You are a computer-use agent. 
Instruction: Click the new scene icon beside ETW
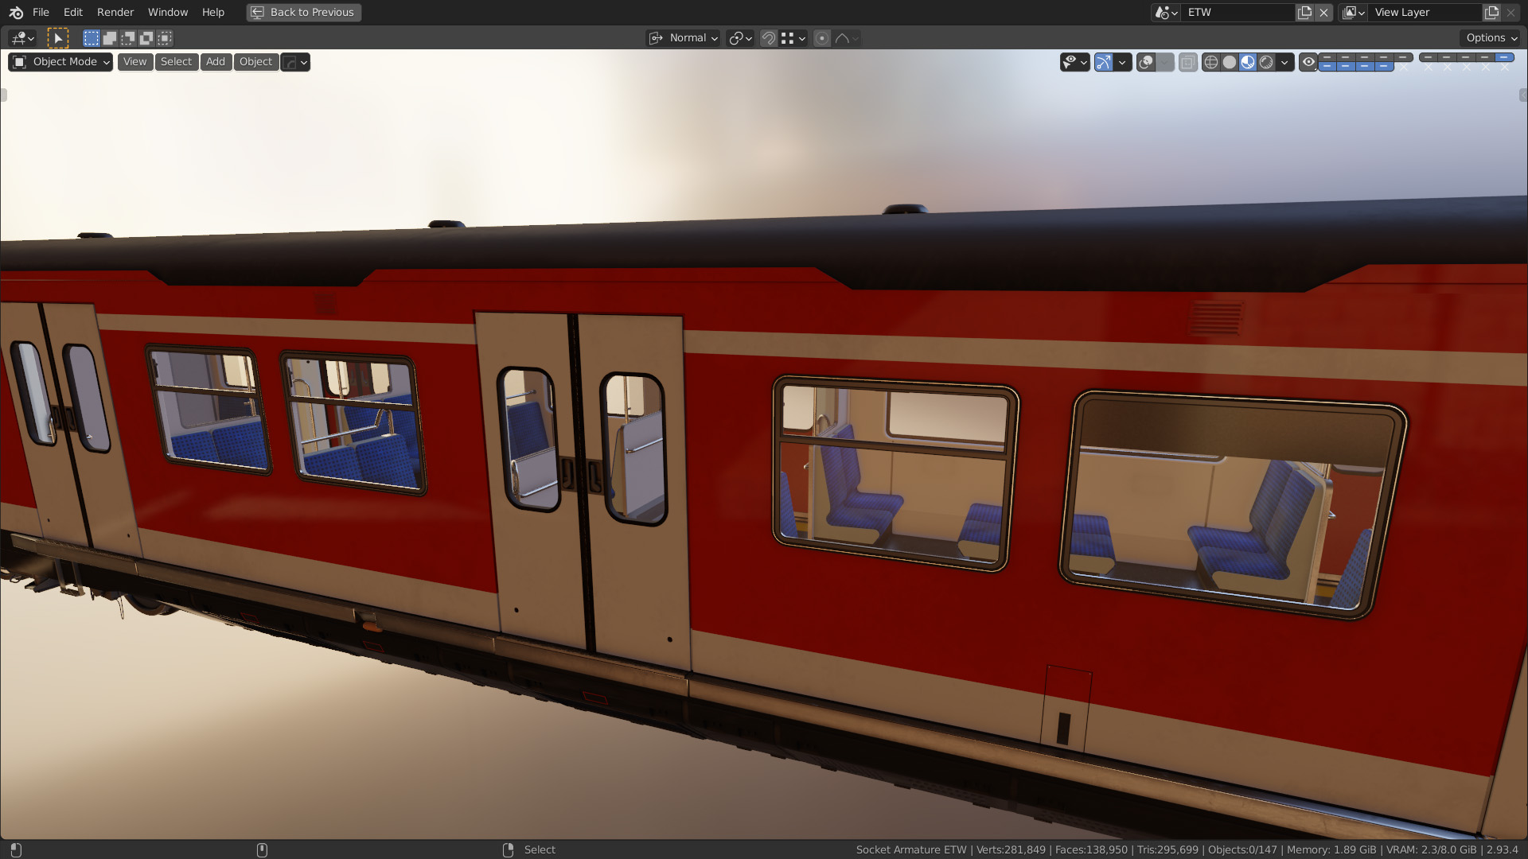point(1304,12)
